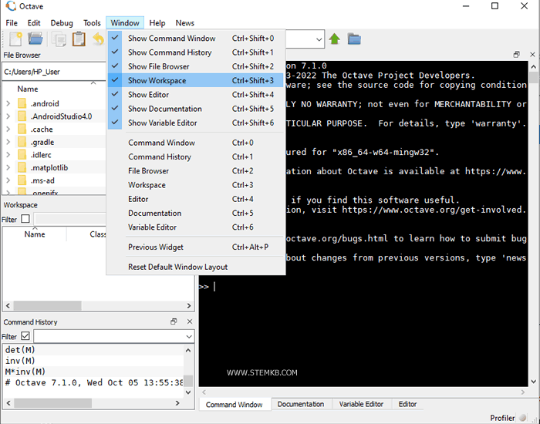Expand the .android folder tree node

click(x=8, y=104)
